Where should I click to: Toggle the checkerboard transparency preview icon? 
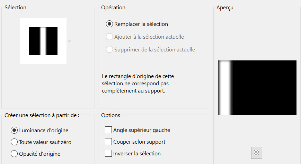point(257,152)
